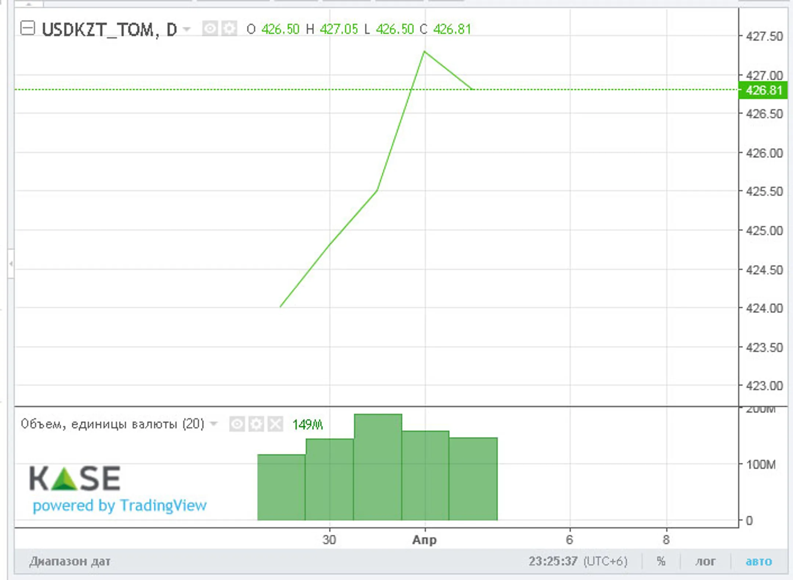This screenshot has width=793, height=580.
Task: Hide volume indicator using its eye icon
Action: coord(237,424)
